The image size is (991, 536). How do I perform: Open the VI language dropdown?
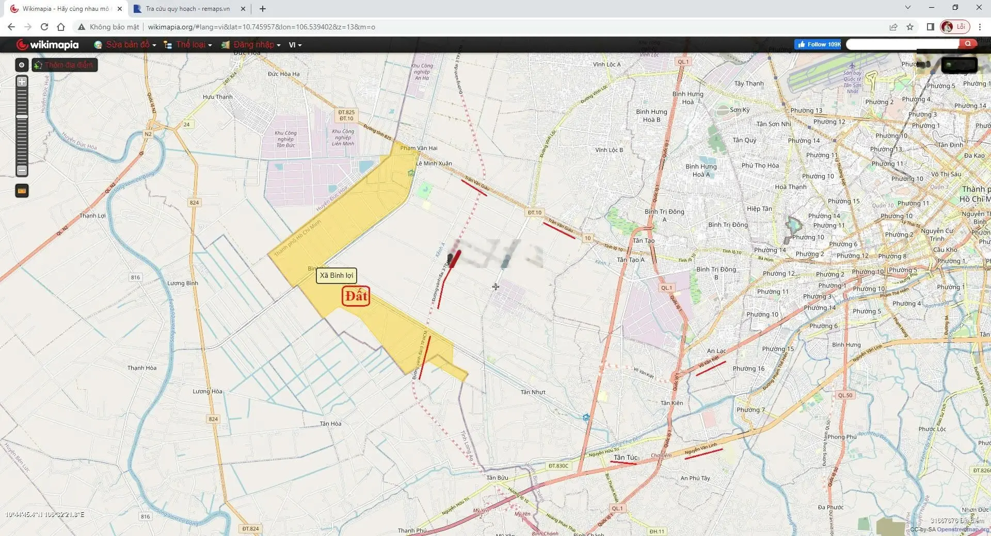click(x=295, y=45)
